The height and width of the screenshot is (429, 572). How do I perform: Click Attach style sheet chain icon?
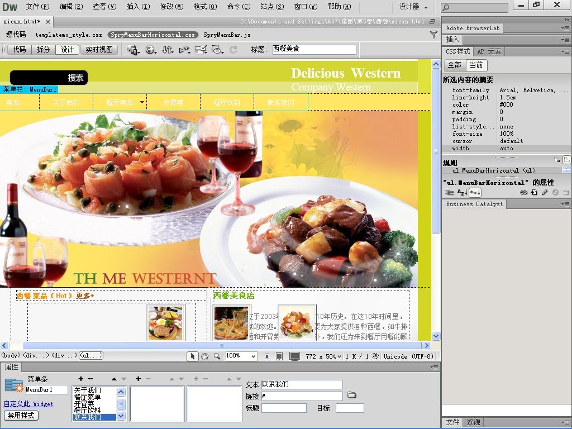tap(523, 192)
